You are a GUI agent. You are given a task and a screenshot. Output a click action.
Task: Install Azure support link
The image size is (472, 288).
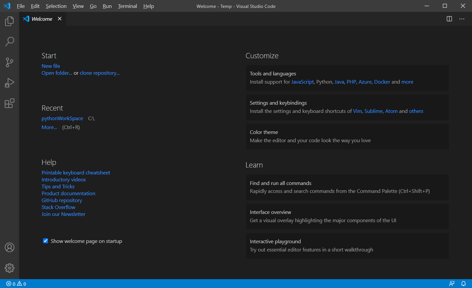[365, 82]
